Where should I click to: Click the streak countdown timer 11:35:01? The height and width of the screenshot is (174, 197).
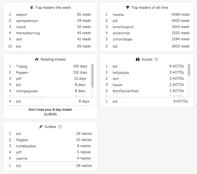tap(50, 114)
